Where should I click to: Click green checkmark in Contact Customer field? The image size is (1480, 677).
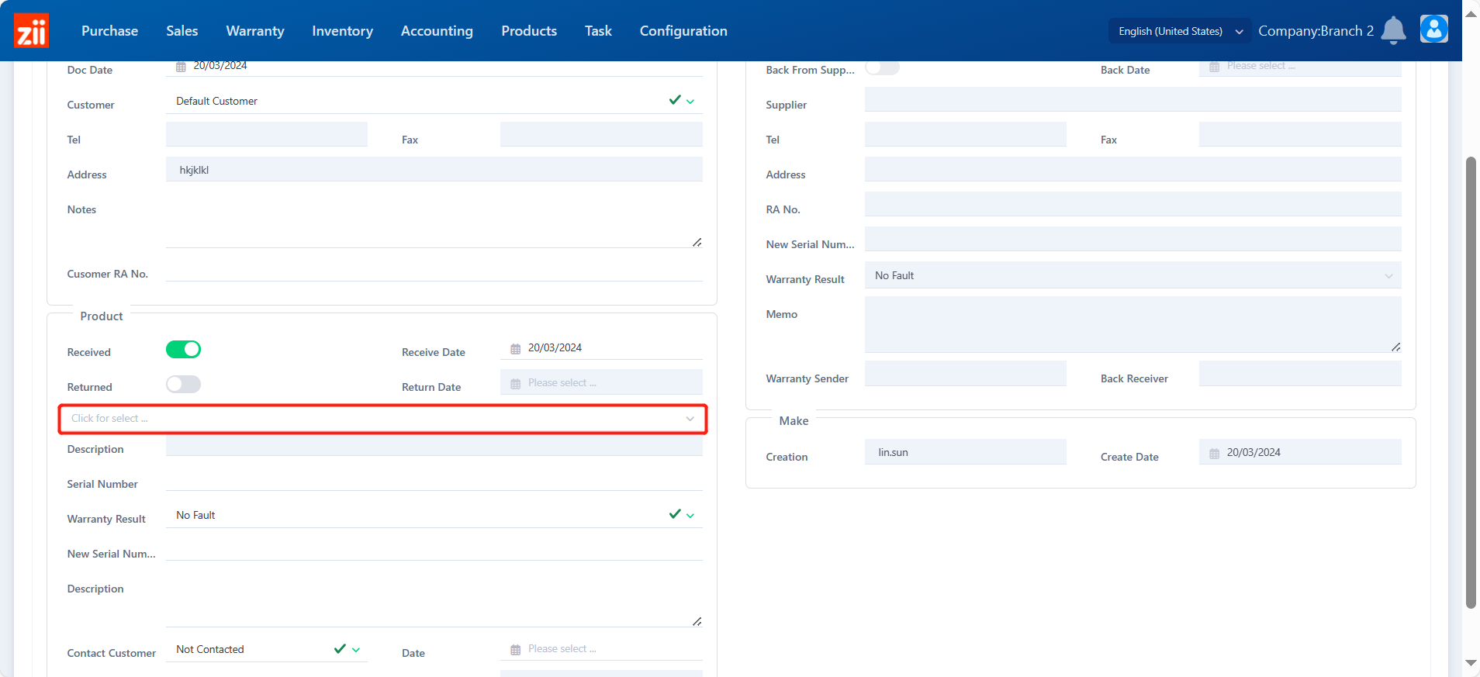[x=340, y=649]
